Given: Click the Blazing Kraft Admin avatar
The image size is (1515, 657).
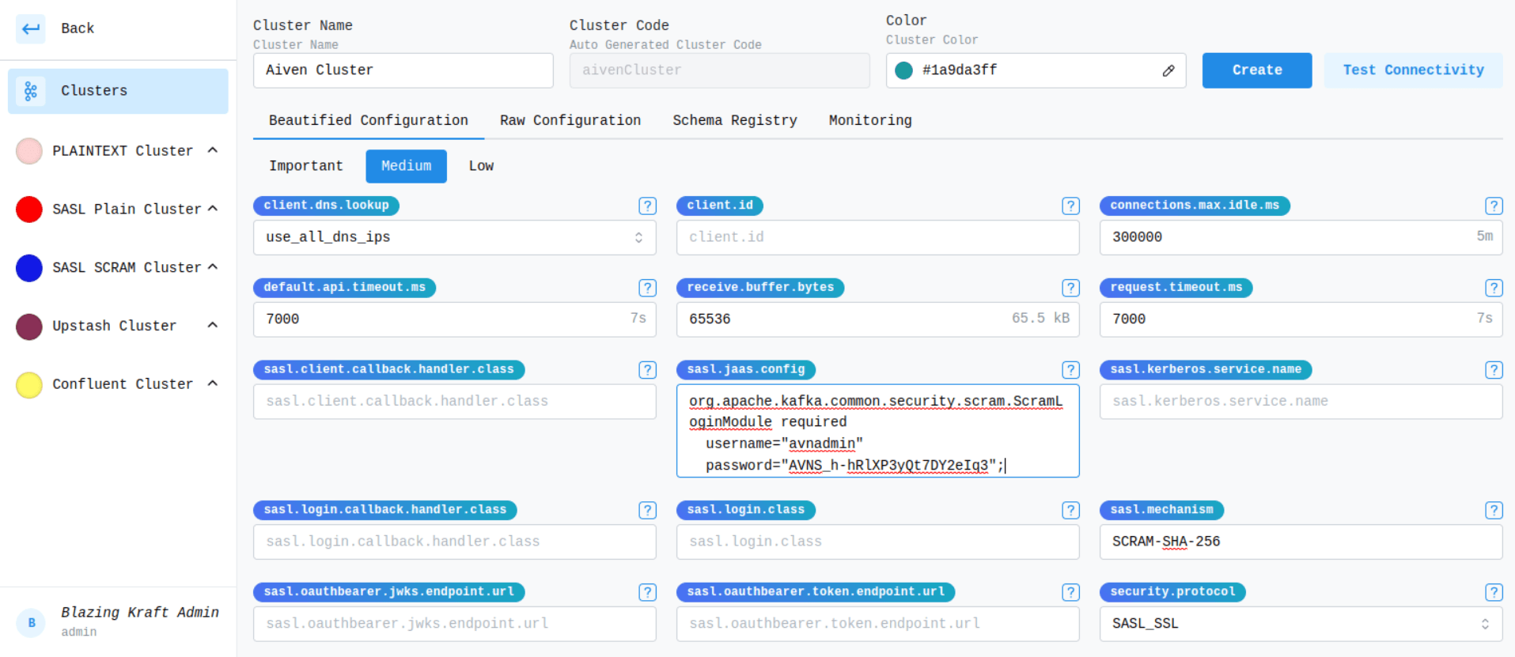Looking at the screenshot, I should (x=32, y=622).
